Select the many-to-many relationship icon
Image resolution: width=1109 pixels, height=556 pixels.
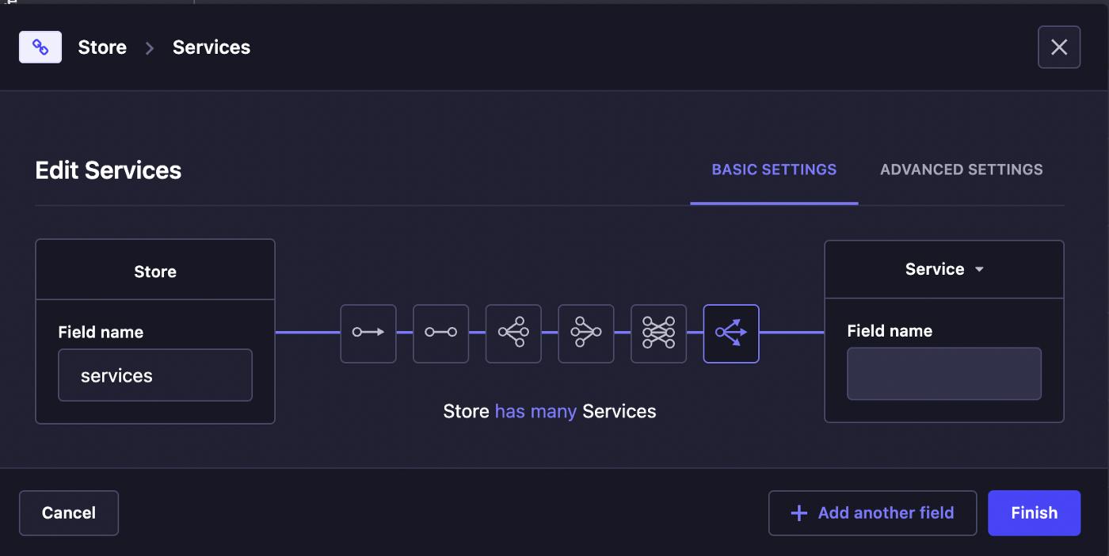(x=658, y=333)
